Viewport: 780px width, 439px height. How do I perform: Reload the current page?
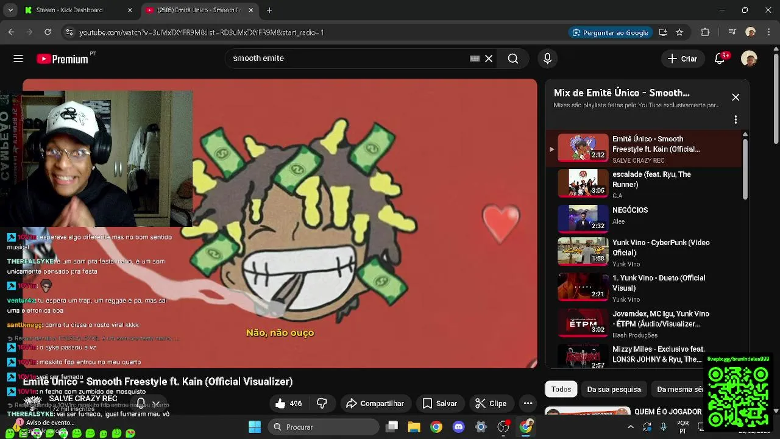(48, 32)
